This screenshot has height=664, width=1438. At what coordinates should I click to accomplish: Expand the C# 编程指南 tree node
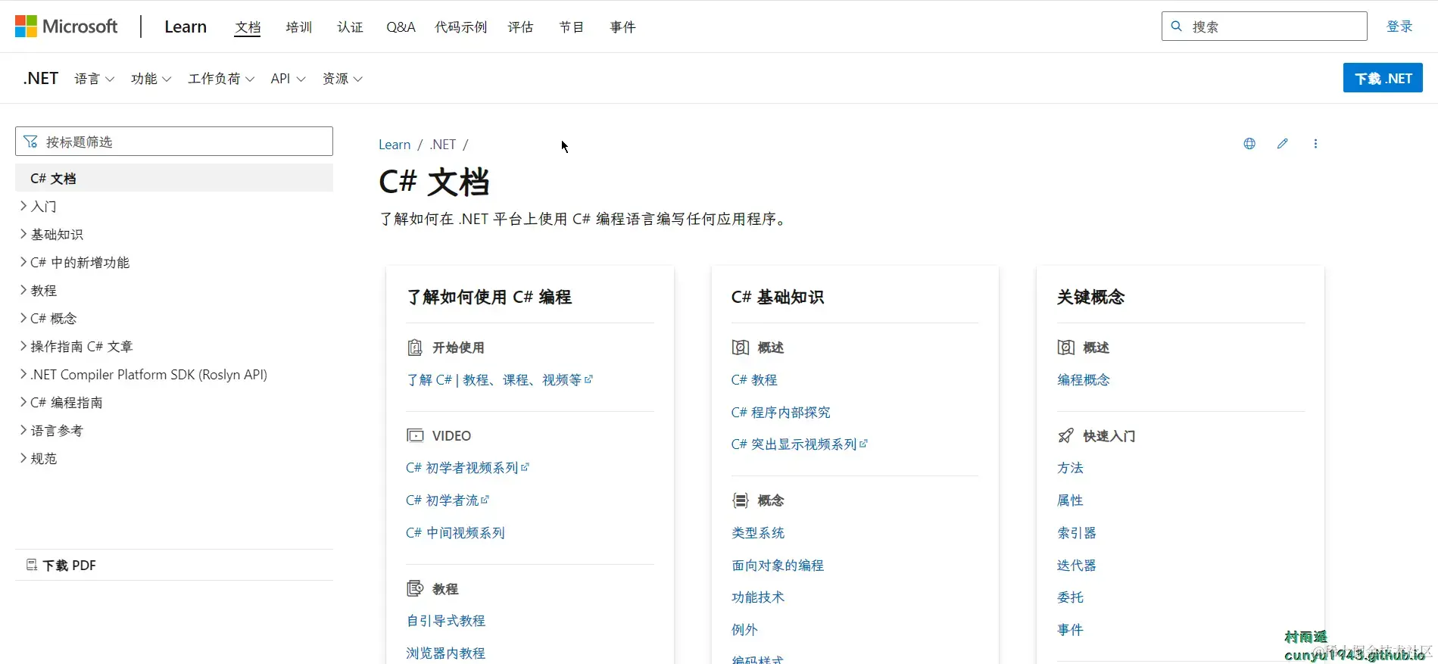(23, 402)
